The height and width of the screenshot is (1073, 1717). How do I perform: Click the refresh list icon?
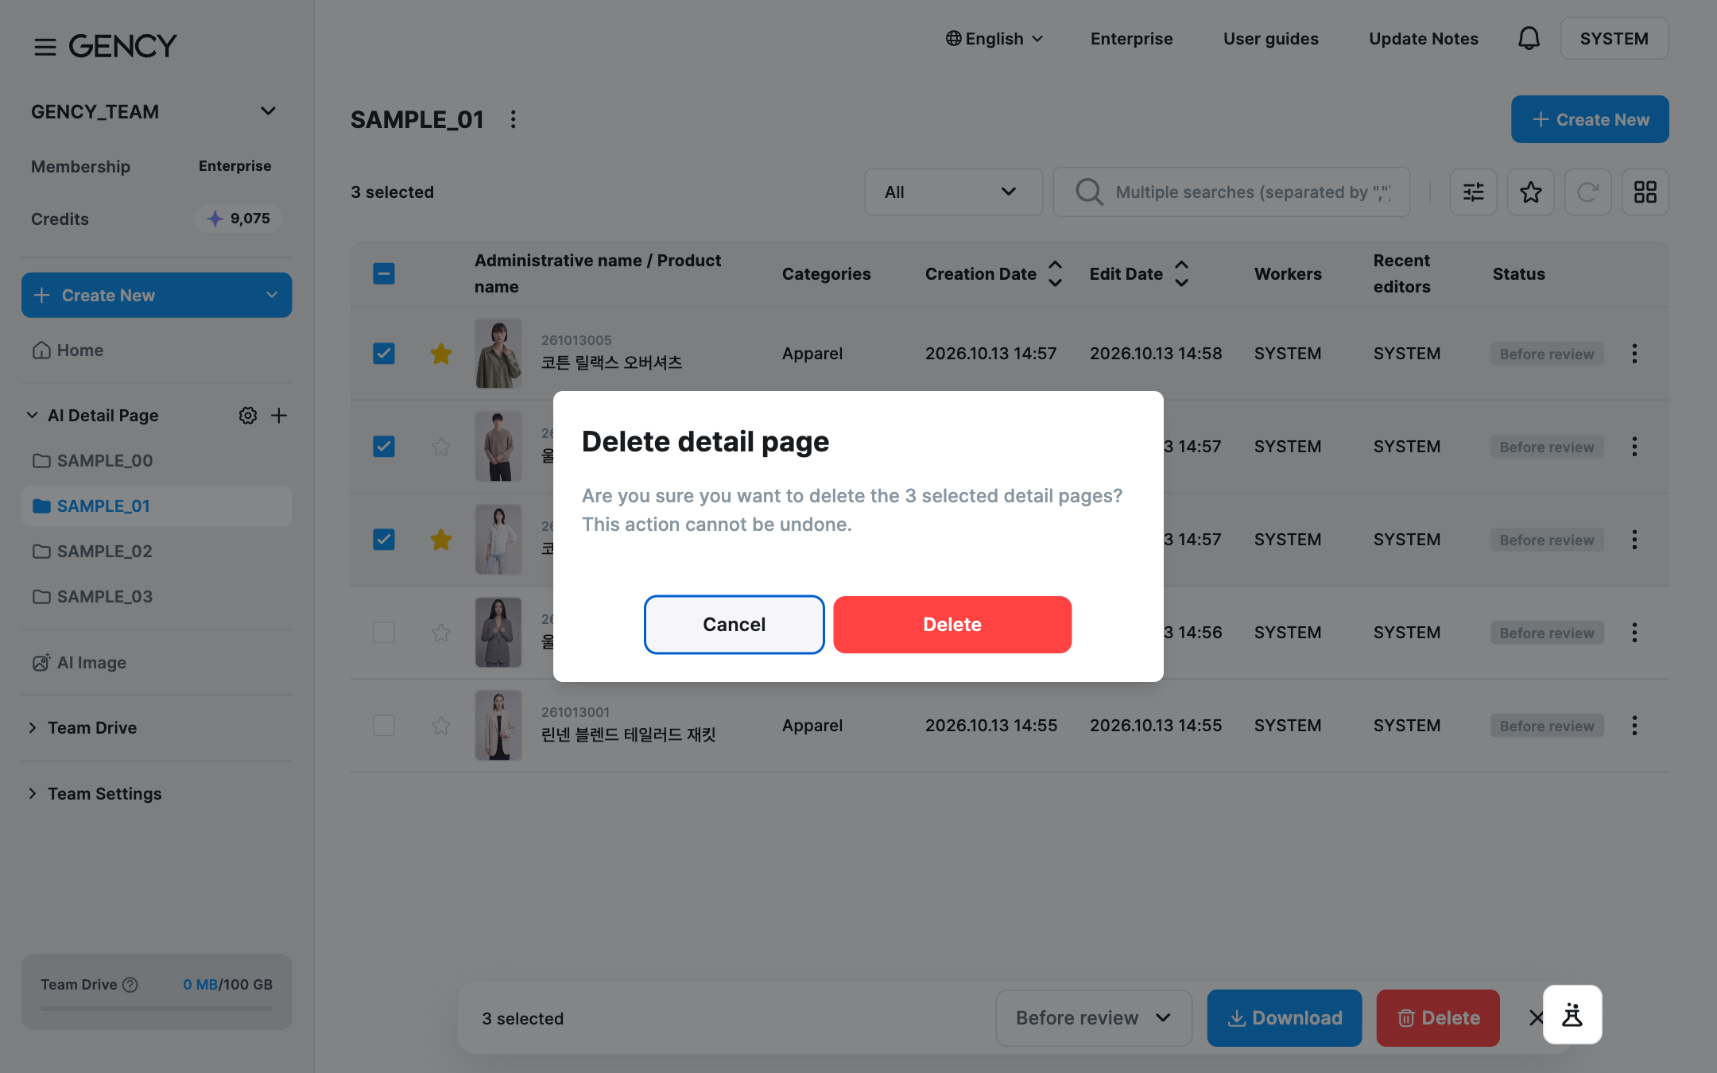click(x=1588, y=192)
